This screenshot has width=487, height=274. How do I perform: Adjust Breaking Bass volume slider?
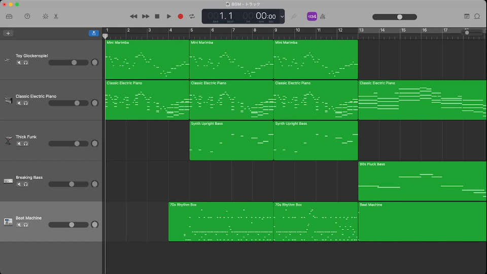coord(68,184)
